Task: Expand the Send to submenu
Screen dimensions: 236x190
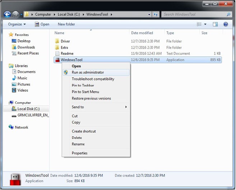Action: 96,107
